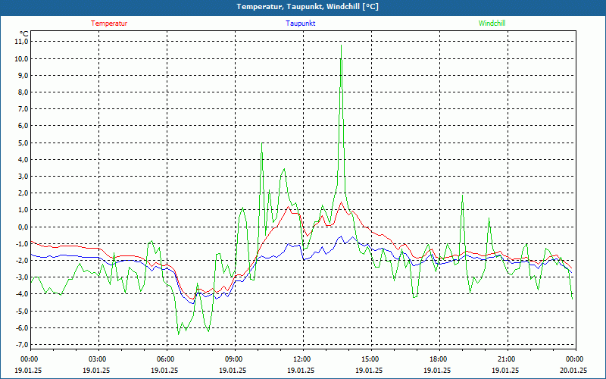Click the -6,0 y-axis label
606x379 pixels.
(x=21, y=328)
